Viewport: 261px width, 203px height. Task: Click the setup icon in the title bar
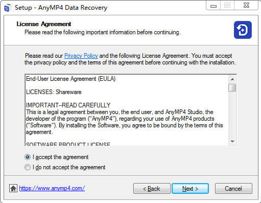pyautogui.click(x=8, y=8)
